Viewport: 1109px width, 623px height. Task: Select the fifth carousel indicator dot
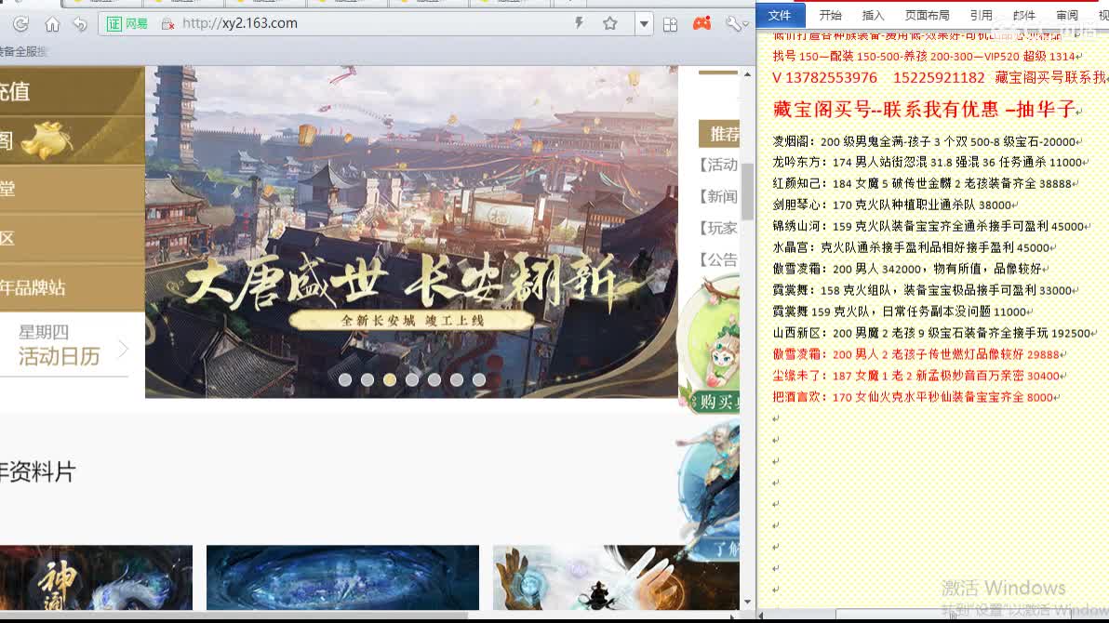tap(434, 379)
